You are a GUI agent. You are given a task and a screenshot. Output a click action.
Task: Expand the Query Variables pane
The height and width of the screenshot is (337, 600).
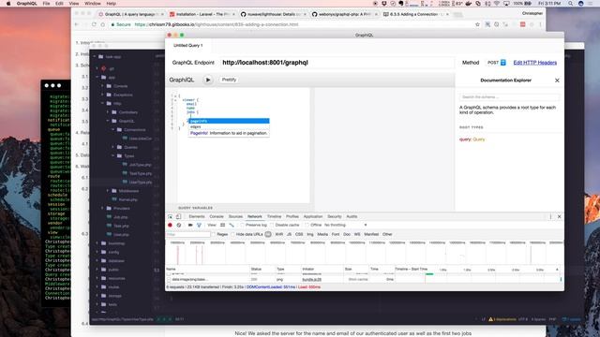195,208
